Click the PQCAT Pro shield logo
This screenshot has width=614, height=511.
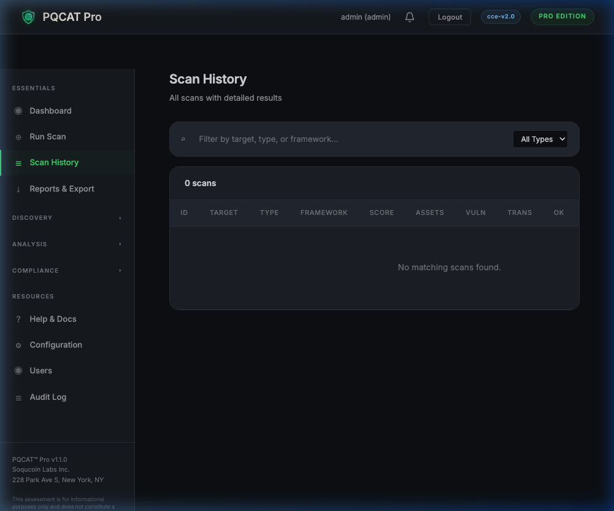[27, 17]
